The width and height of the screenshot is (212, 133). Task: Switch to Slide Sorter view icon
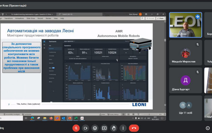tap(129, 114)
